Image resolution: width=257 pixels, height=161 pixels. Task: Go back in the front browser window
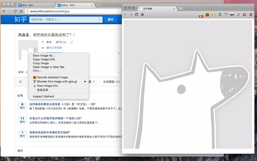125,14
